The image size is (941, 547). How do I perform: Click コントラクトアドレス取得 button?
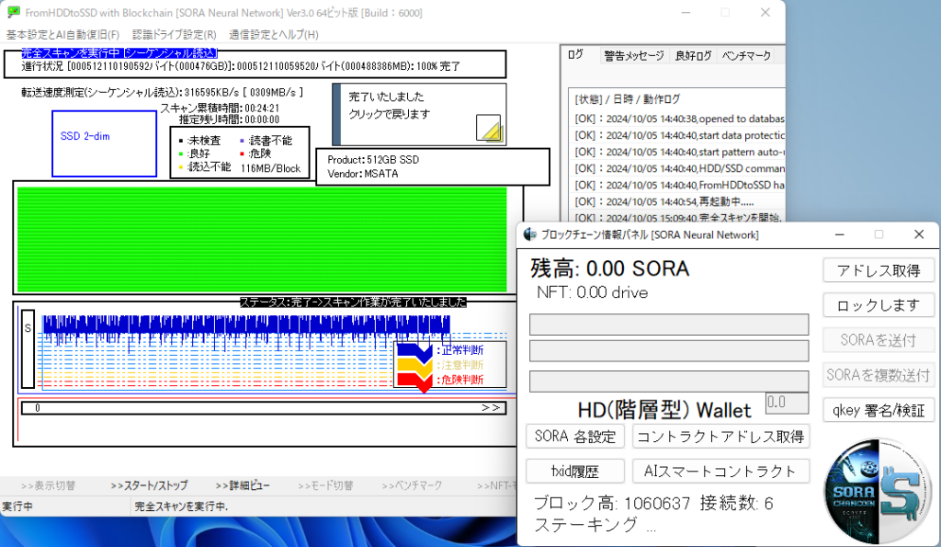pyautogui.click(x=720, y=437)
